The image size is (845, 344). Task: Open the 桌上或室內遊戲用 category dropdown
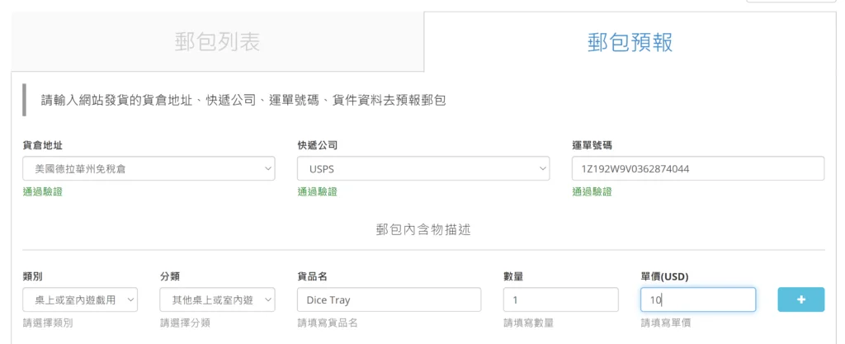coord(80,299)
